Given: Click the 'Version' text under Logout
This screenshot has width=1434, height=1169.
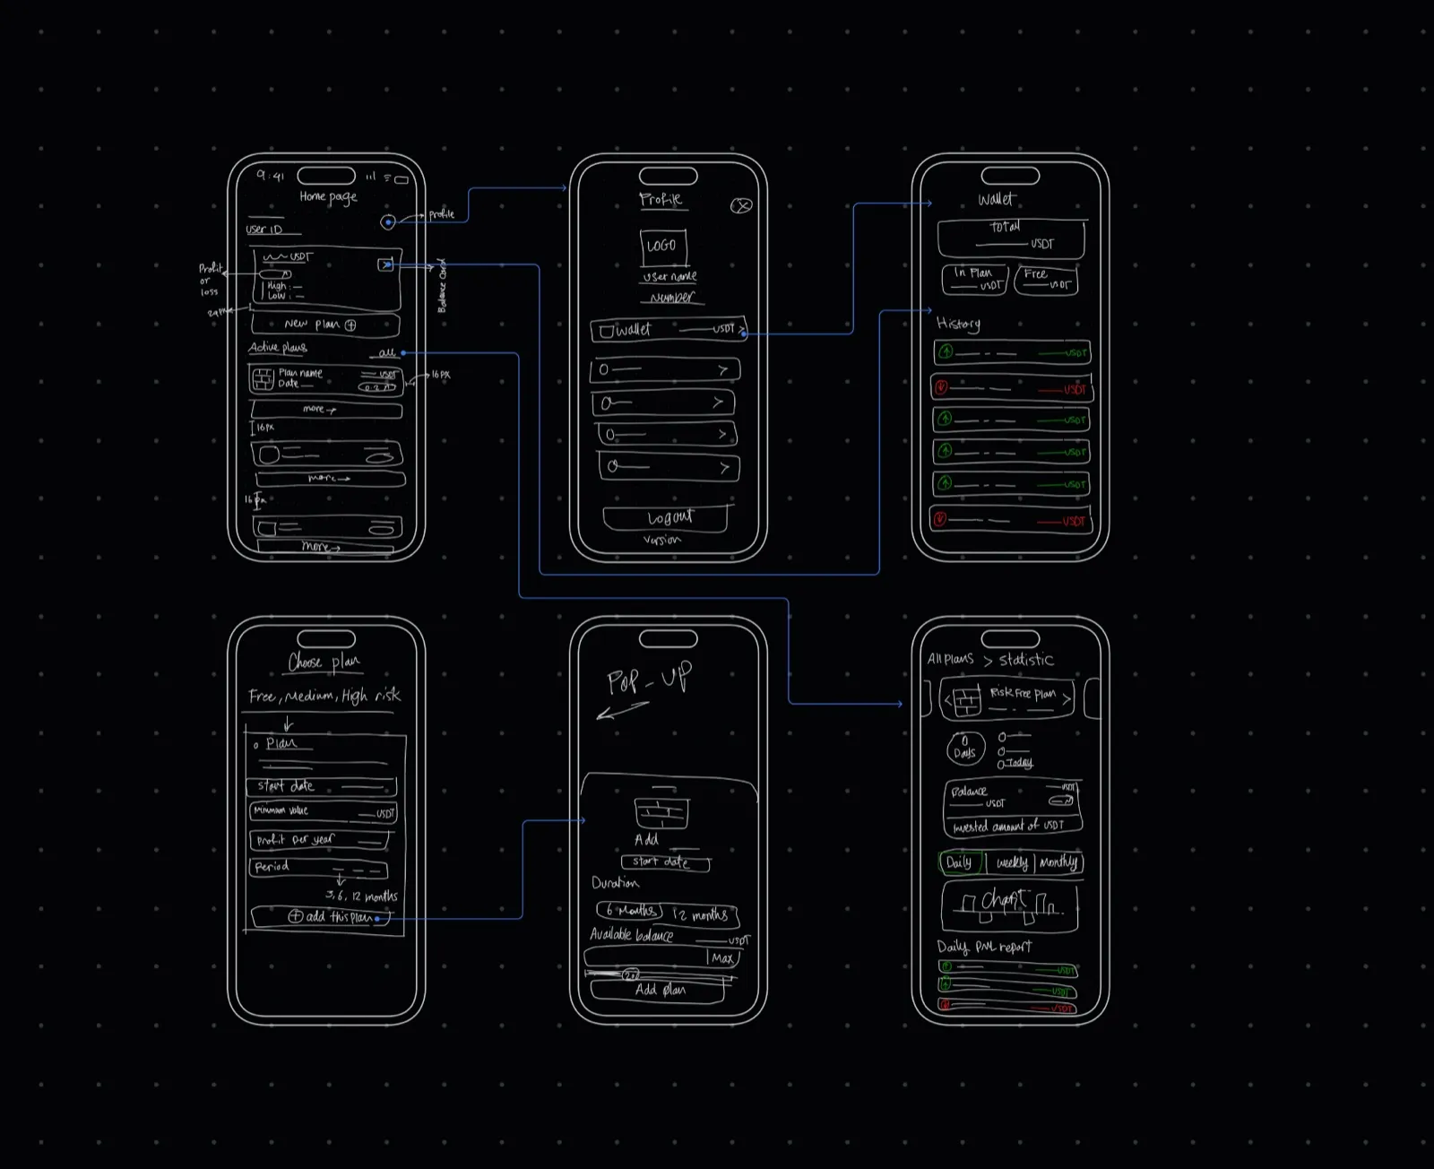Looking at the screenshot, I should click(x=662, y=540).
